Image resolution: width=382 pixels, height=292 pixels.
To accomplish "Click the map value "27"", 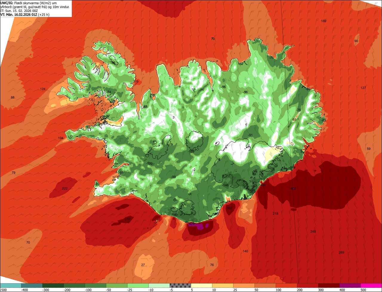I will pos(143,265).
